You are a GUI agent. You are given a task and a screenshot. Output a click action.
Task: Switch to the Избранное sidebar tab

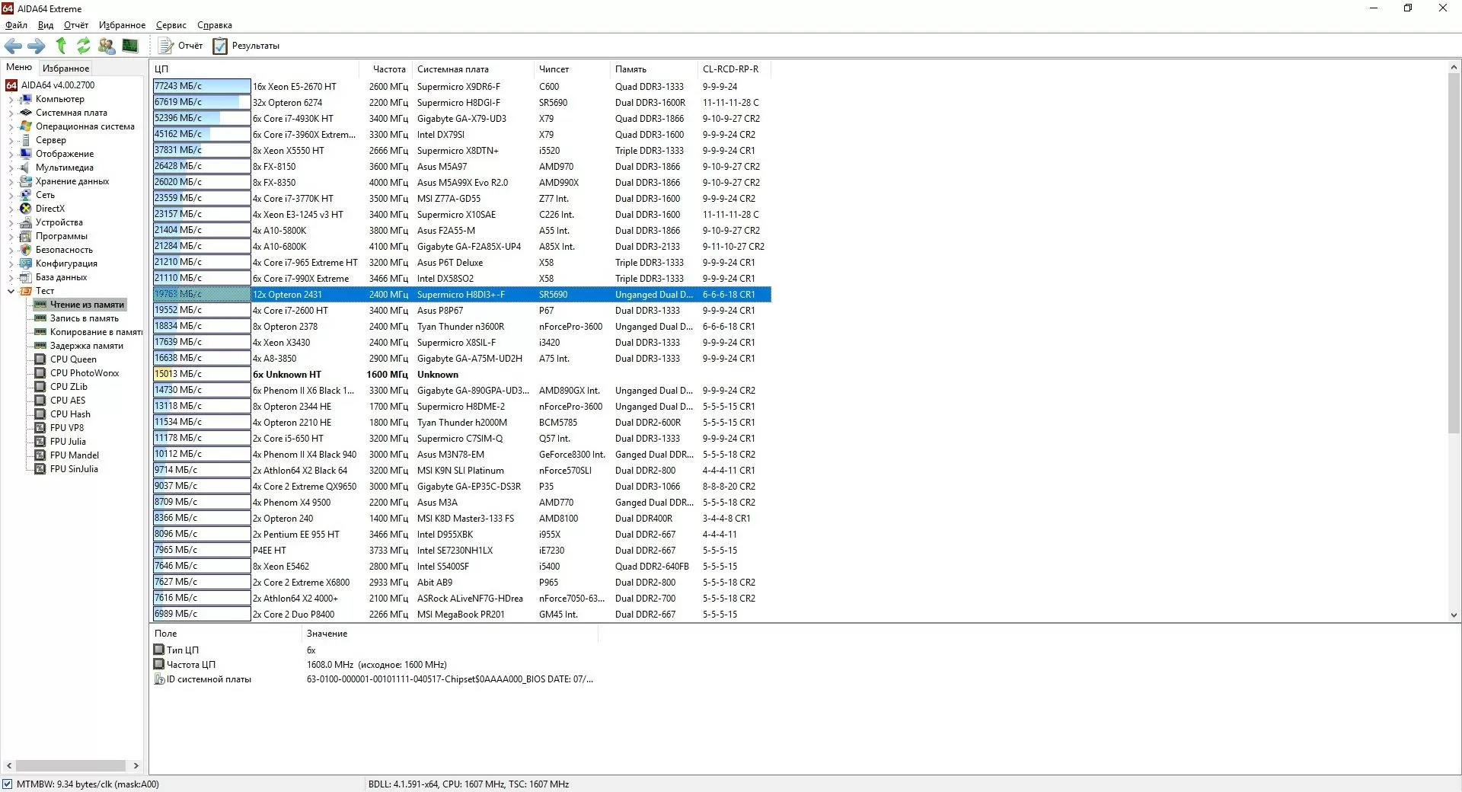[x=65, y=69]
